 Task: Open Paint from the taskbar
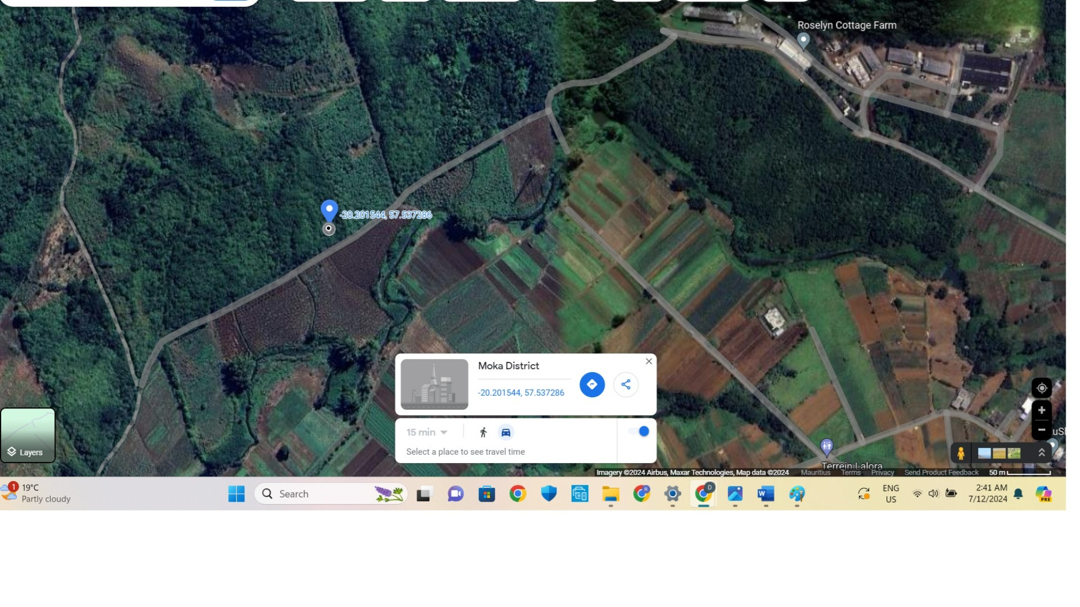point(797,494)
